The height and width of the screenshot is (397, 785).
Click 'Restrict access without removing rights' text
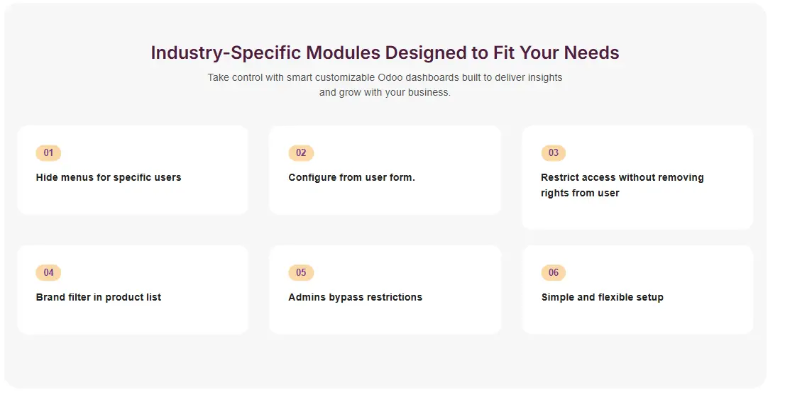pyautogui.click(x=622, y=177)
